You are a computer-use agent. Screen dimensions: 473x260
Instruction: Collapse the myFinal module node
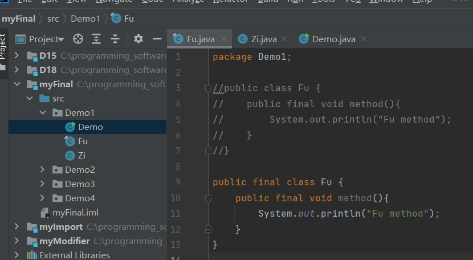17,84
